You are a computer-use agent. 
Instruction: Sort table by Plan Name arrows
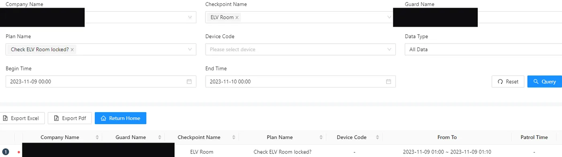coord(321,137)
